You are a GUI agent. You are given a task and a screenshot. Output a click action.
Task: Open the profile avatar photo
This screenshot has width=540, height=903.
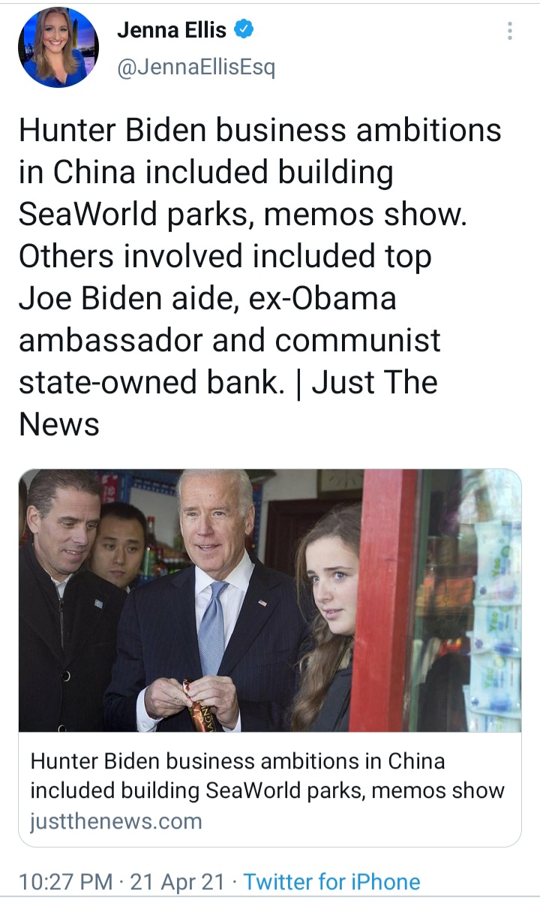click(58, 47)
